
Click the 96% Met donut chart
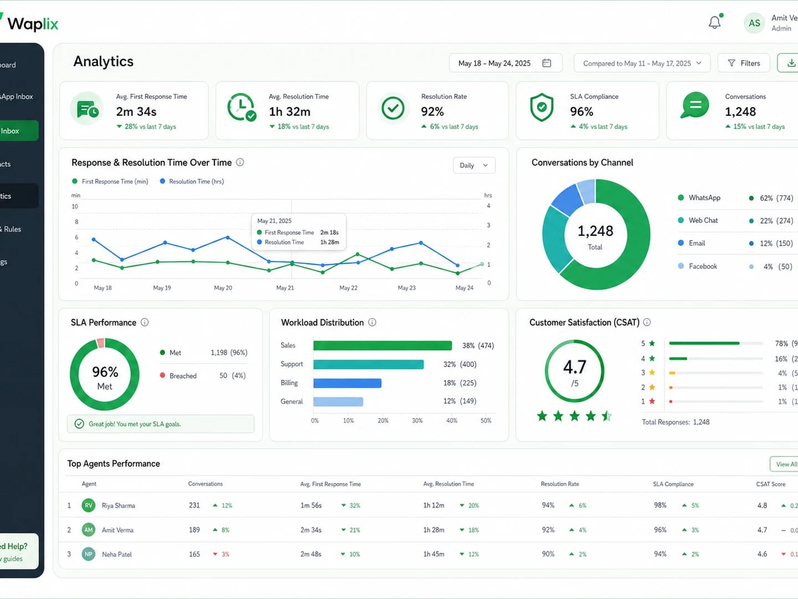105,374
